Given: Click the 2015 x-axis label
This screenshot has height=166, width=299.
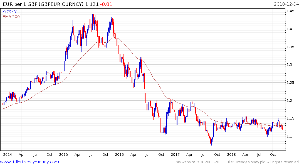Looking at the screenshot, I should pos(63,154).
